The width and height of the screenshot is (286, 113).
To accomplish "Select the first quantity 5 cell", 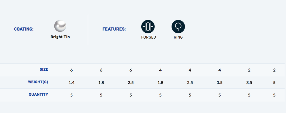I will point(71,95).
